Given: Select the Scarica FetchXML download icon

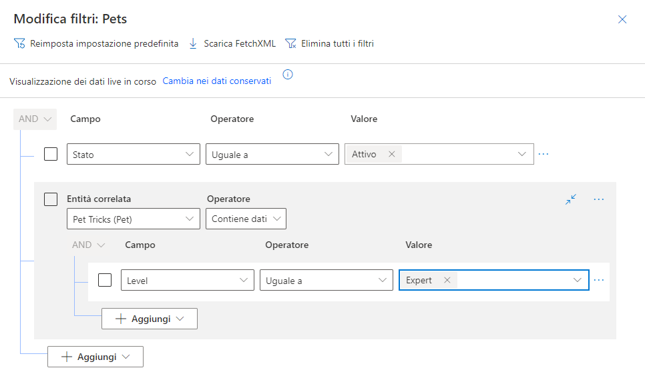Looking at the screenshot, I should tap(192, 42).
